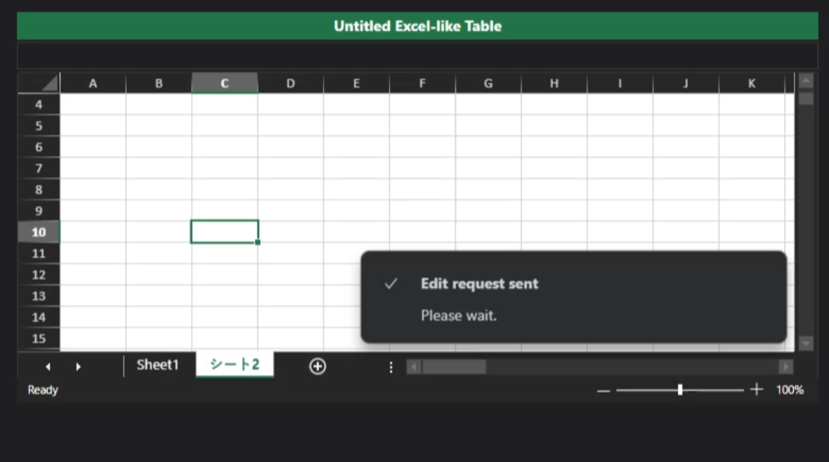Select the シート2 sheet tab
829x462 pixels.
coord(235,365)
